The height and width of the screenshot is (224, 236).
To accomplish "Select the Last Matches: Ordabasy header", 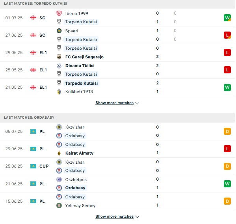I will point(117,118).
